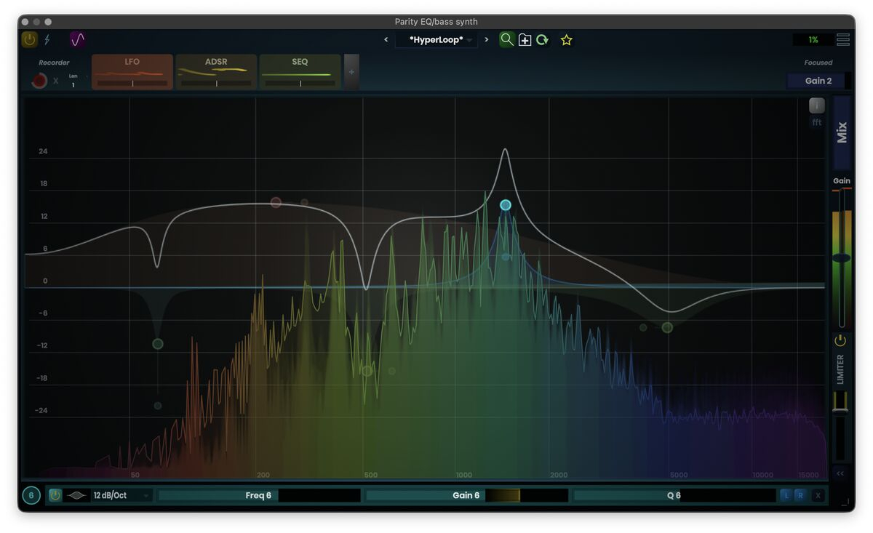
Task: Open the hamburger menu at top right
Action: (x=842, y=40)
